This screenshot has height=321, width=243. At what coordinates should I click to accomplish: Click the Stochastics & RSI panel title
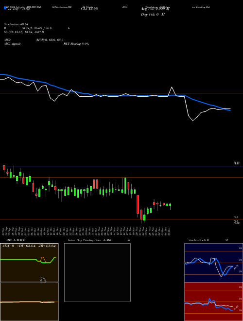(208, 240)
